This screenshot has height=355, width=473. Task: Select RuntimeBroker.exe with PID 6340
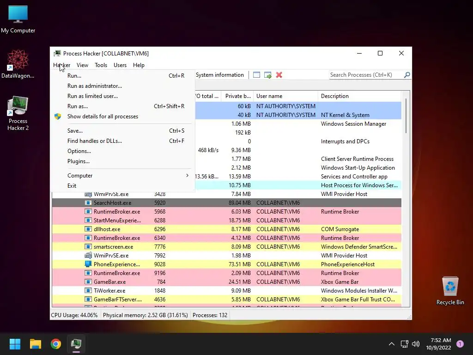point(226,238)
